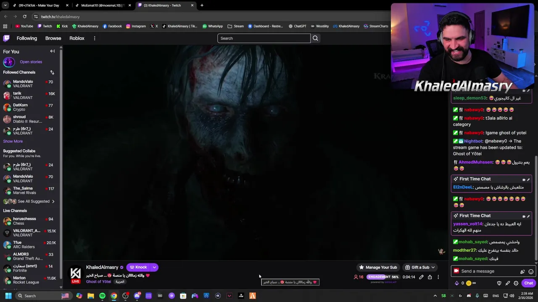
Task: Reload the page in Chrome
Action: coord(25,16)
